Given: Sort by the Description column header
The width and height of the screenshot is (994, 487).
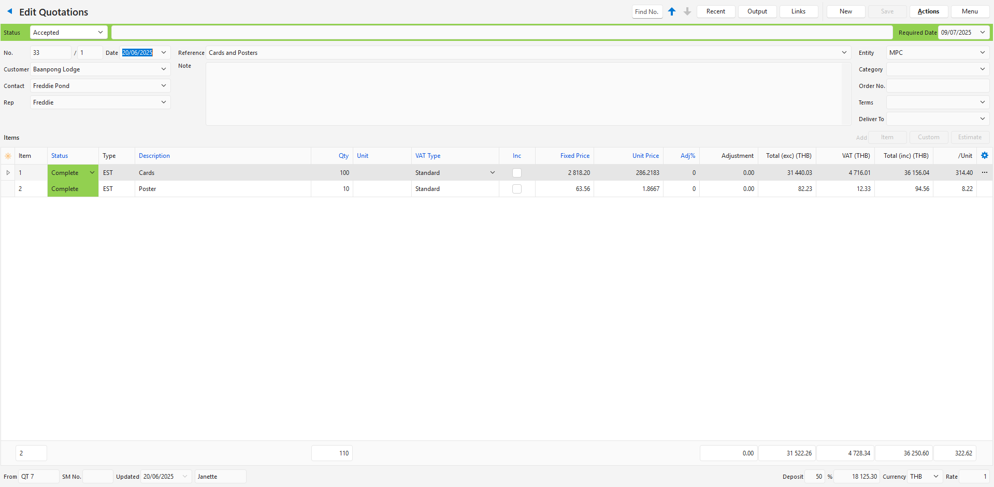Looking at the screenshot, I should coord(154,156).
